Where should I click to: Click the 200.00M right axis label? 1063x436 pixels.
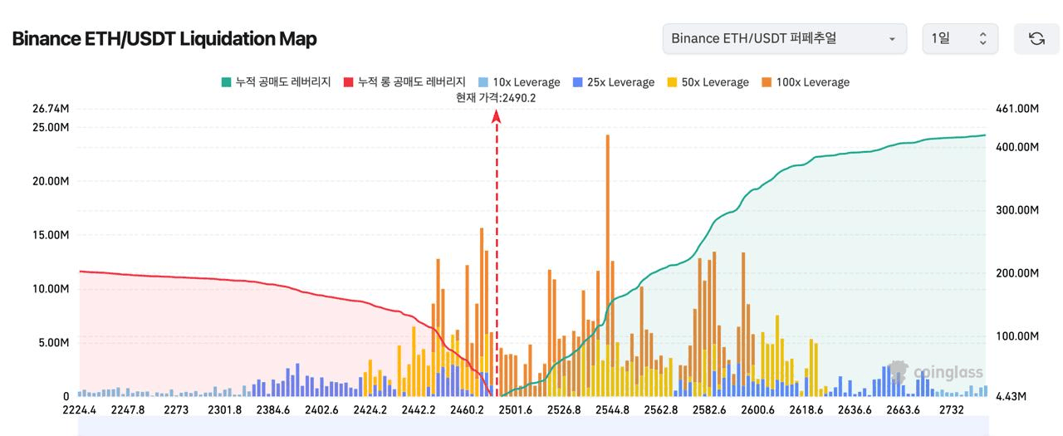(1016, 273)
